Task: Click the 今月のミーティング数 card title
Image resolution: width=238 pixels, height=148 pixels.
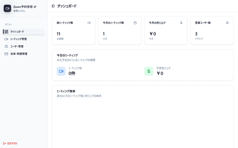Action: (x=113, y=23)
